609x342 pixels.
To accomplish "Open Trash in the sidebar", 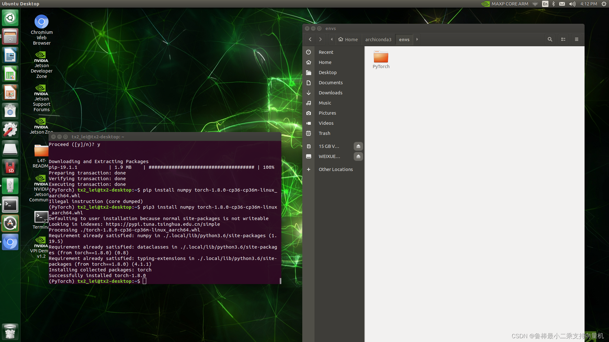I will click(x=324, y=133).
